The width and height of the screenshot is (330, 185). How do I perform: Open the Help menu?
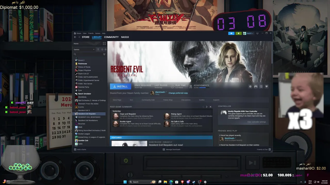104,33
